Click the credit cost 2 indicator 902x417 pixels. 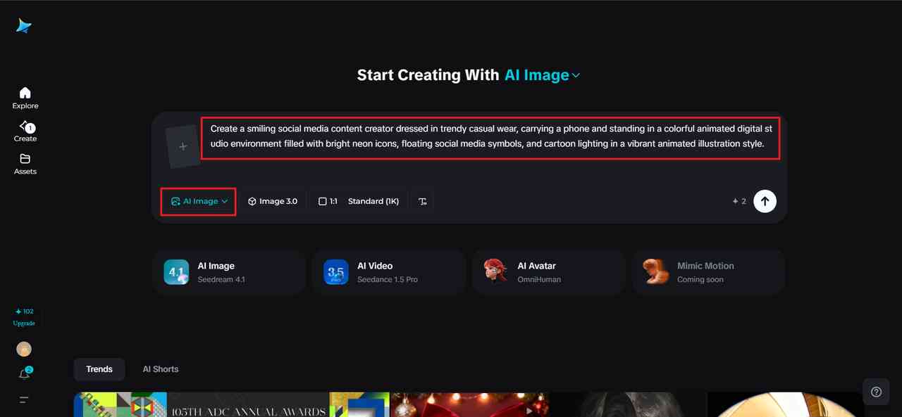coord(739,201)
